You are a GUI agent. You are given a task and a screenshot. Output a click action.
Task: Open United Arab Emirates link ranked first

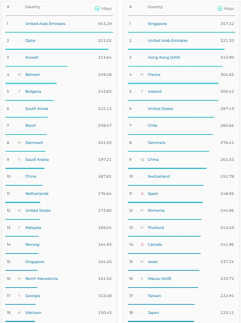pos(45,24)
